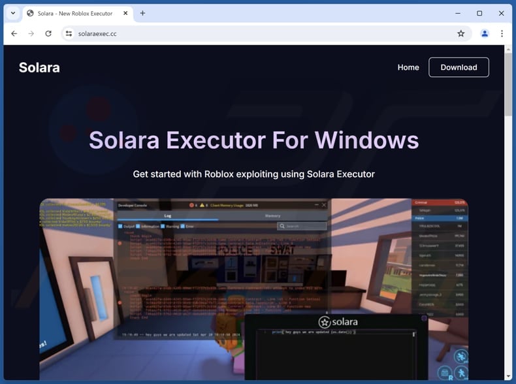
Task: Open the Chrome profile avatar
Action: [x=485, y=33]
